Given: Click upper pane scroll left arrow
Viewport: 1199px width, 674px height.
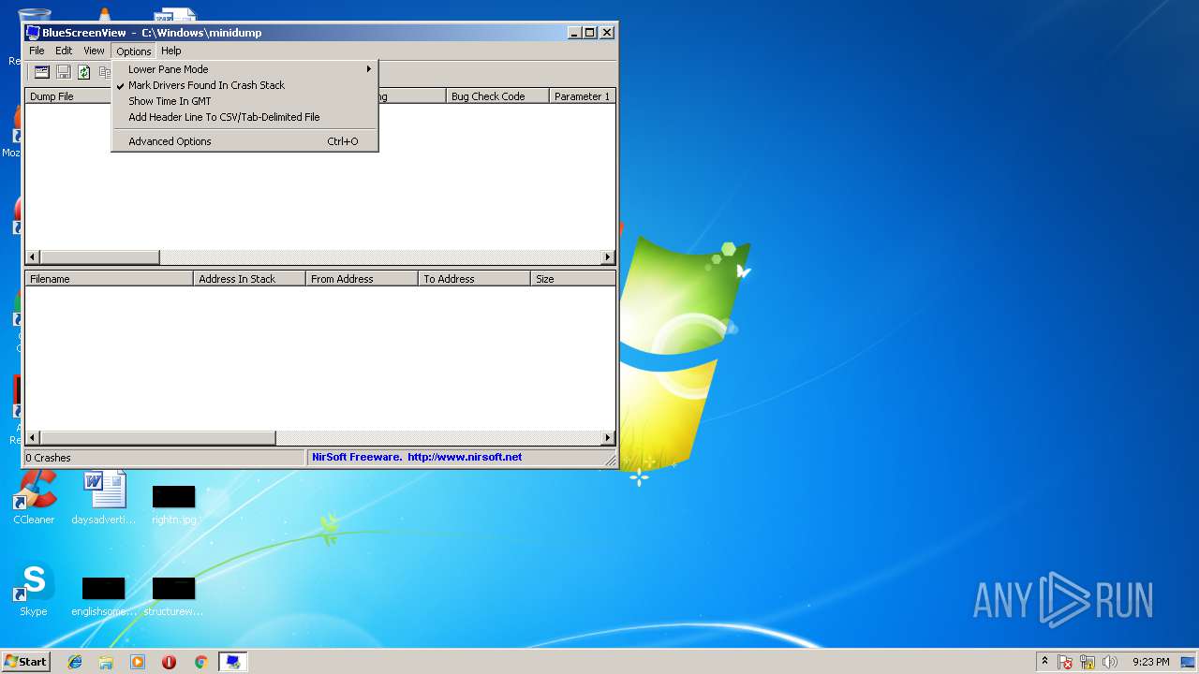Looking at the screenshot, I should click(33, 257).
